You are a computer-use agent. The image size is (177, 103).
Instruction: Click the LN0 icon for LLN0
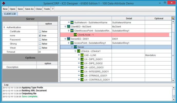[x=82, y=55]
